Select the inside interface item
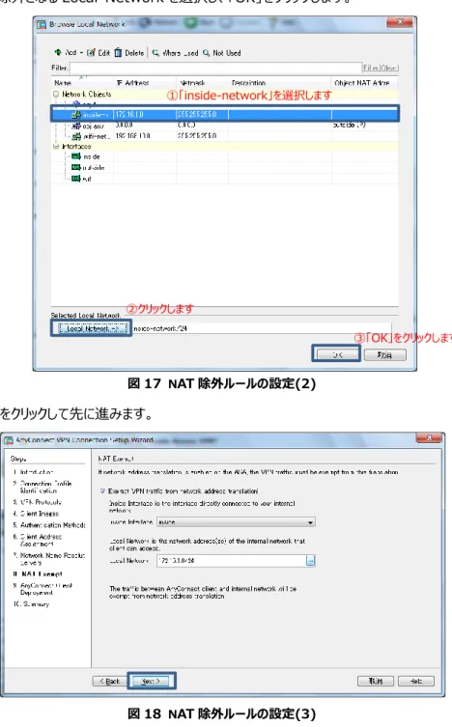 [x=86, y=156]
